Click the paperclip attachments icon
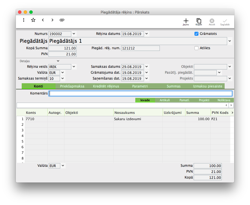Screen dimensions: 250x205 coord(62,20)
